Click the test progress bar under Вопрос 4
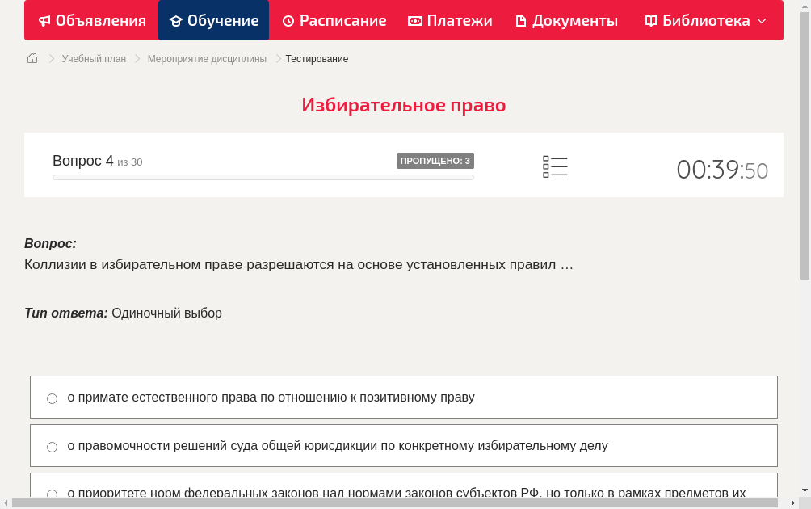811x509 pixels. (x=263, y=177)
